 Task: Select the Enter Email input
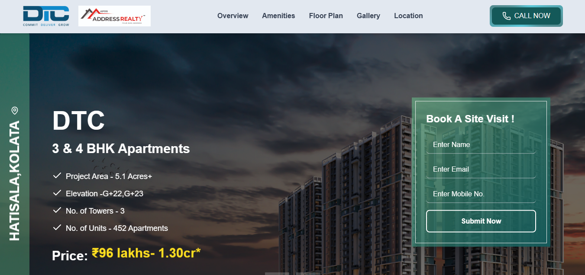tap(481, 169)
